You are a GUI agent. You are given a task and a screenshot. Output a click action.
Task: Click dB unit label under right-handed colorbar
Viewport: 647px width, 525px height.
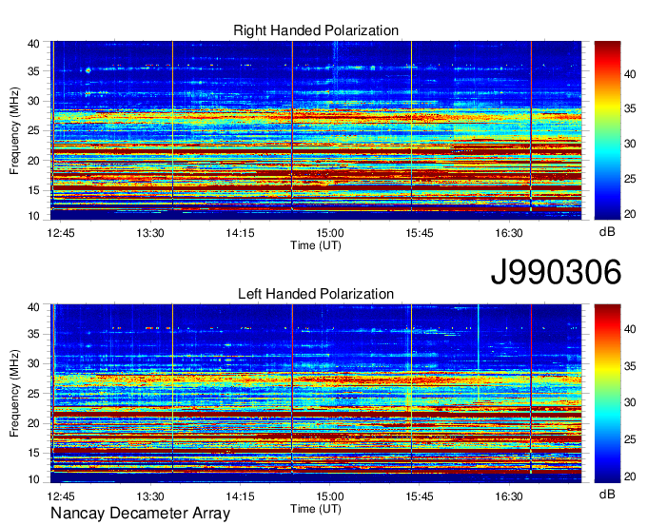click(x=607, y=232)
